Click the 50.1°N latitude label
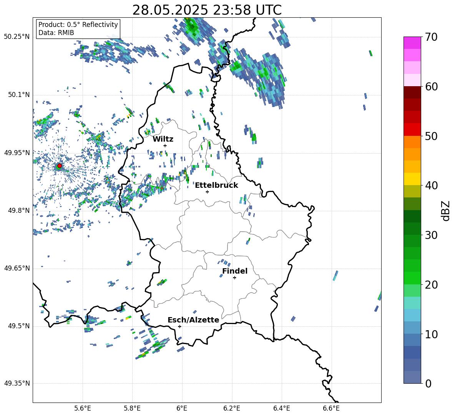 pyautogui.click(x=19, y=95)
